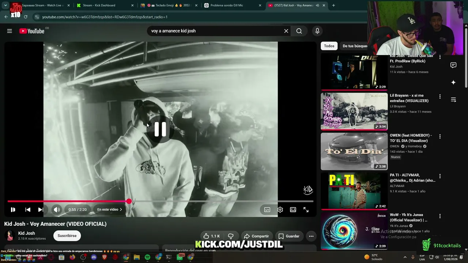Open the weather widget showing 32°C Soleado
Screen dimensions: 468x263
[x=373, y=257]
